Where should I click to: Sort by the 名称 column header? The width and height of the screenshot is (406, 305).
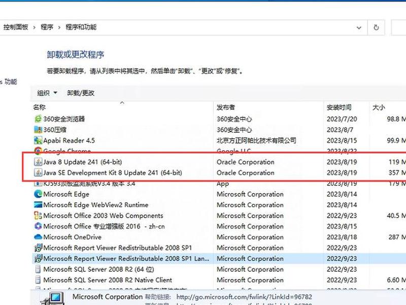coord(40,107)
